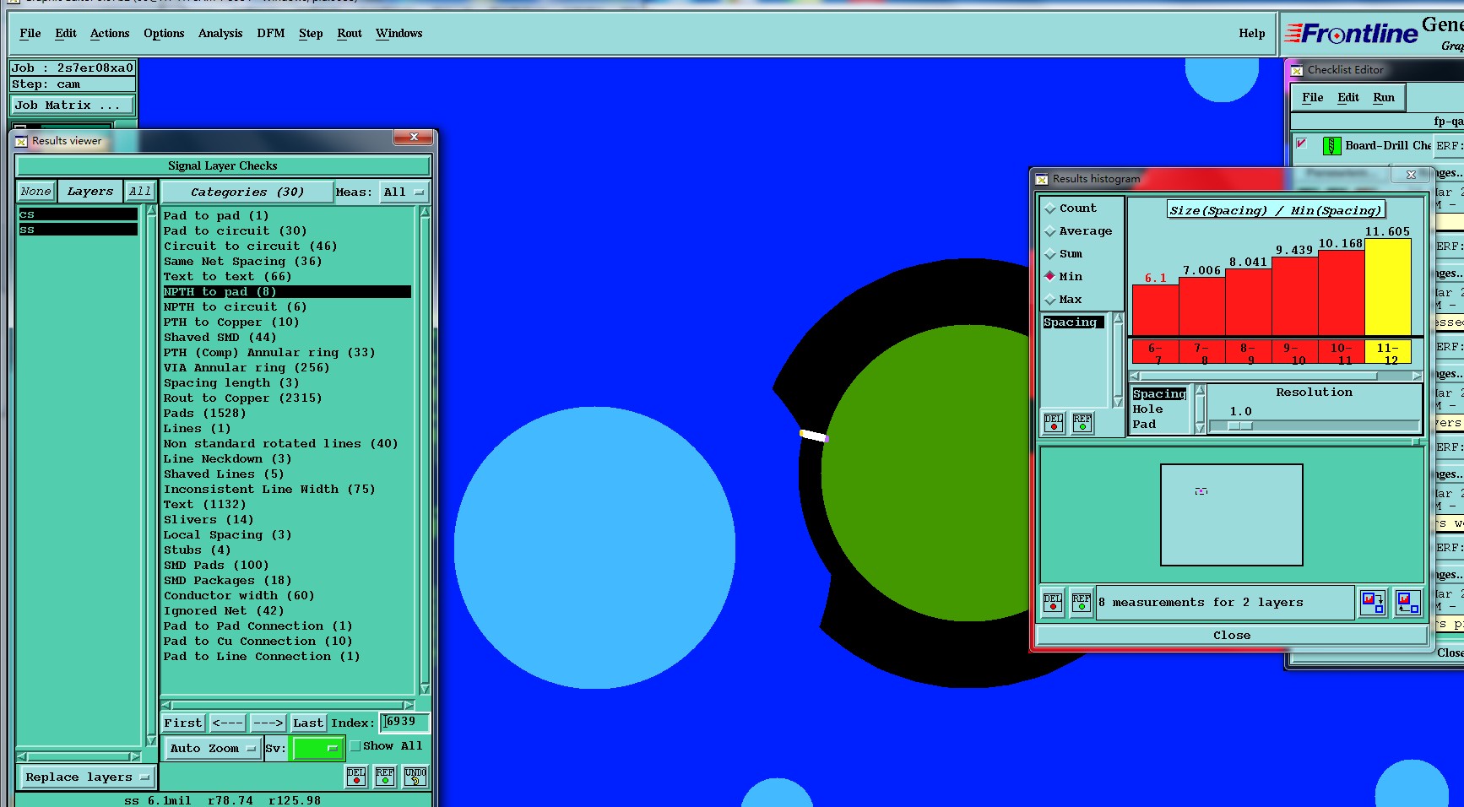Click the None layers button

36,192
